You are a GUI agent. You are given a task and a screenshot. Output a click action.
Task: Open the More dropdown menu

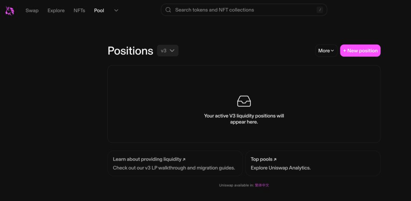point(326,51)
